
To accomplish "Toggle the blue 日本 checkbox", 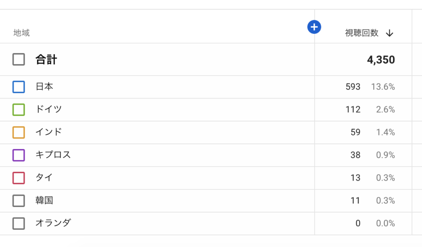I will pos(18,87).
